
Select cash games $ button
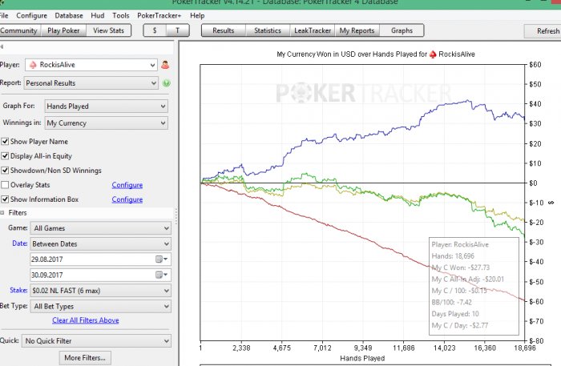[155, 30]
